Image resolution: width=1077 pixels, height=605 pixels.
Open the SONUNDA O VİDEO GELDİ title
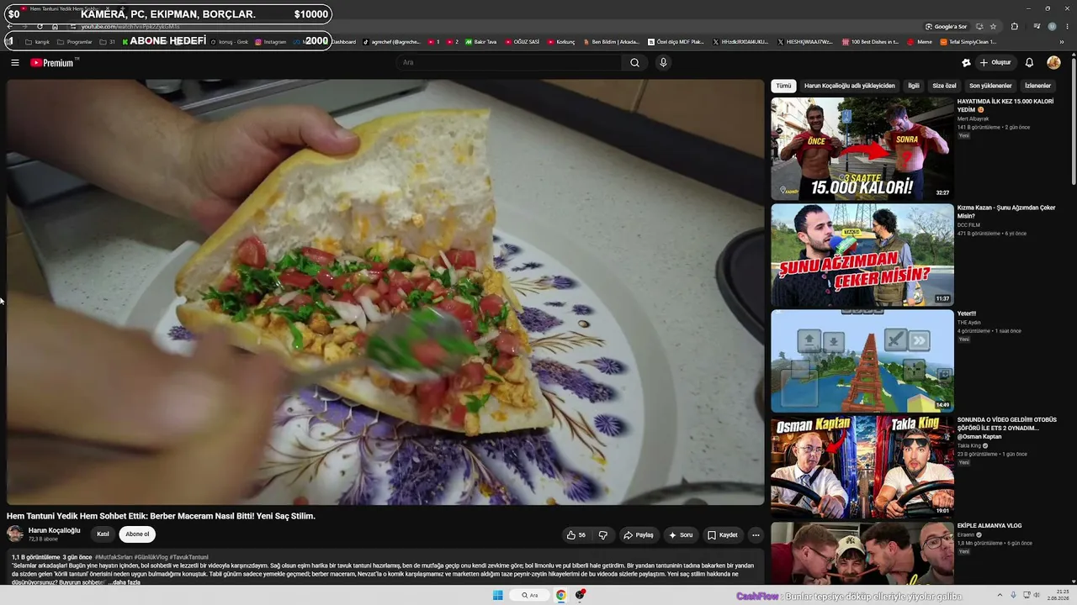coord(1006,428)
